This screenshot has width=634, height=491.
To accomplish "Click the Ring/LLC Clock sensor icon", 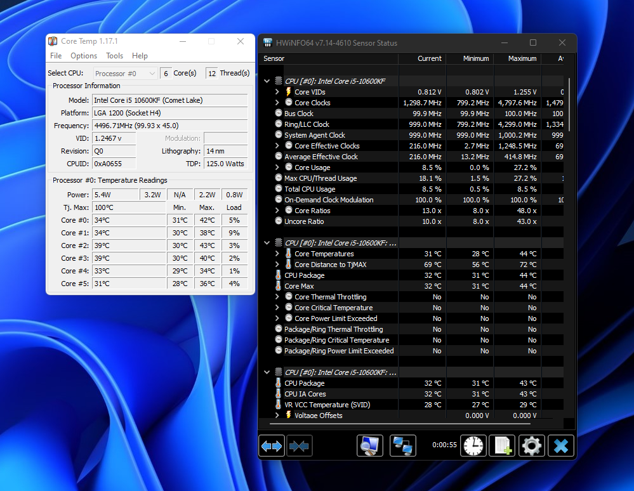I will pyautogui.click(x=279, y=124).
